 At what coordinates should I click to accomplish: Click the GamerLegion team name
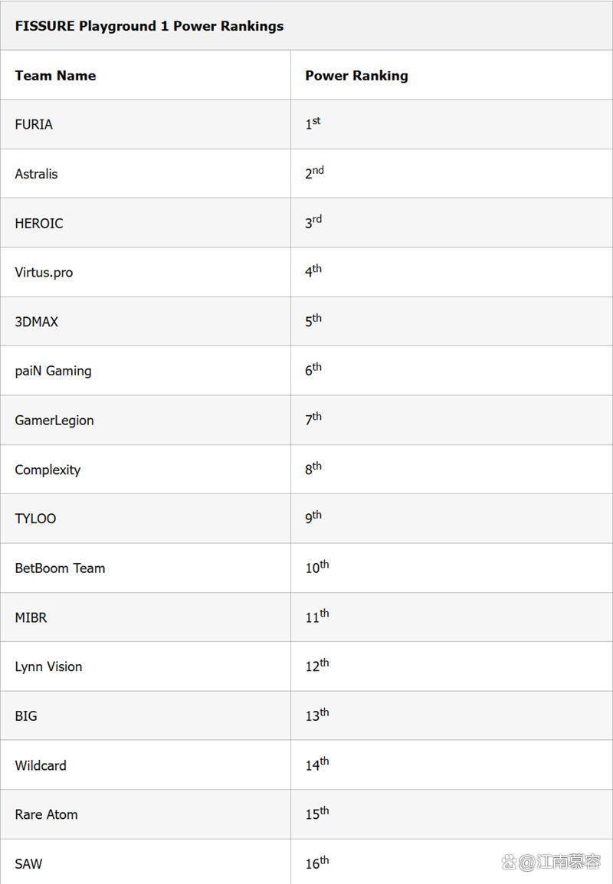(x=54, y=420)
